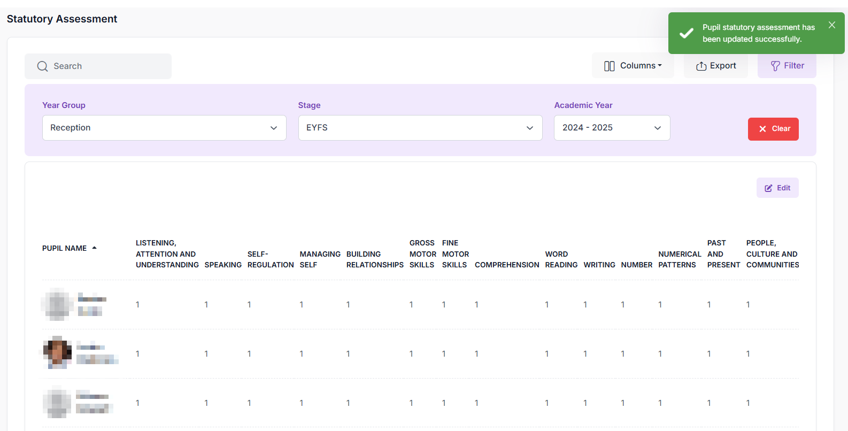Image resolution: width=848 pixels, height=431 pixels.
Task: Click the green checkmark icon in the notification
Action: tap(686, 33)
